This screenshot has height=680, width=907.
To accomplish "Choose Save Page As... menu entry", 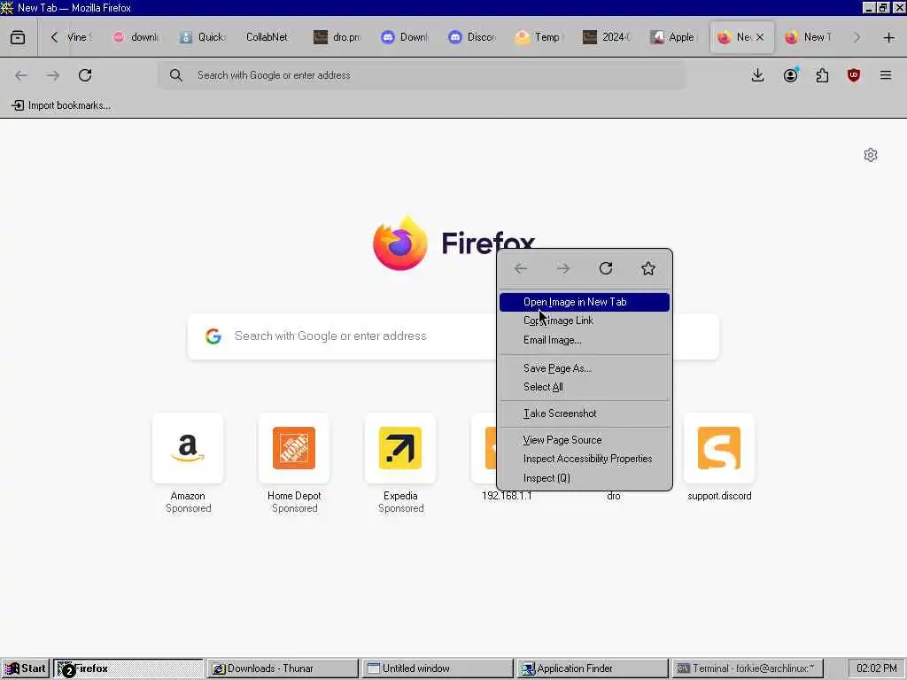I will pos(585,368).
